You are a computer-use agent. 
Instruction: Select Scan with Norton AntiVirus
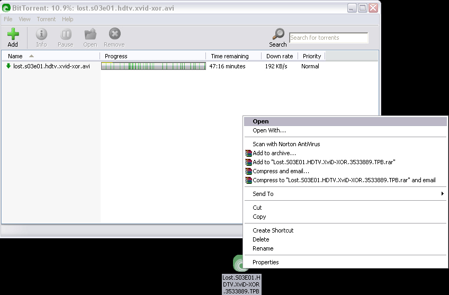(x=345, y=144)
